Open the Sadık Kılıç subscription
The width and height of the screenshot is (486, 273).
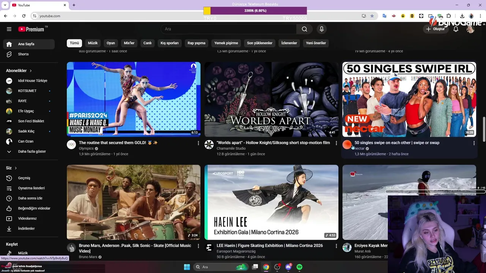pyautogui.click(x=29, y=131)
